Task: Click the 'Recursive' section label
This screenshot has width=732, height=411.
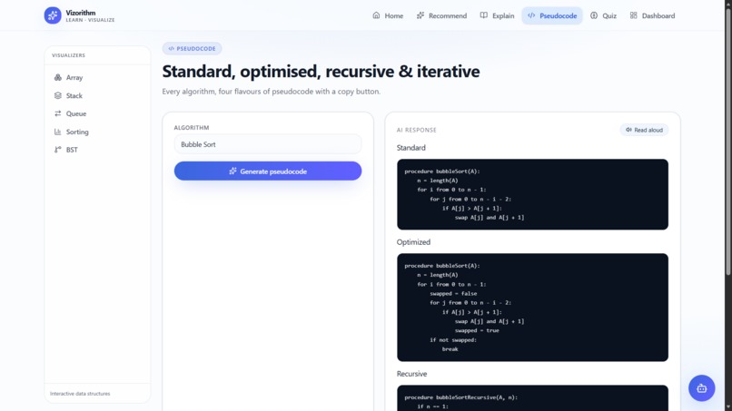Action: pos(411,374)
